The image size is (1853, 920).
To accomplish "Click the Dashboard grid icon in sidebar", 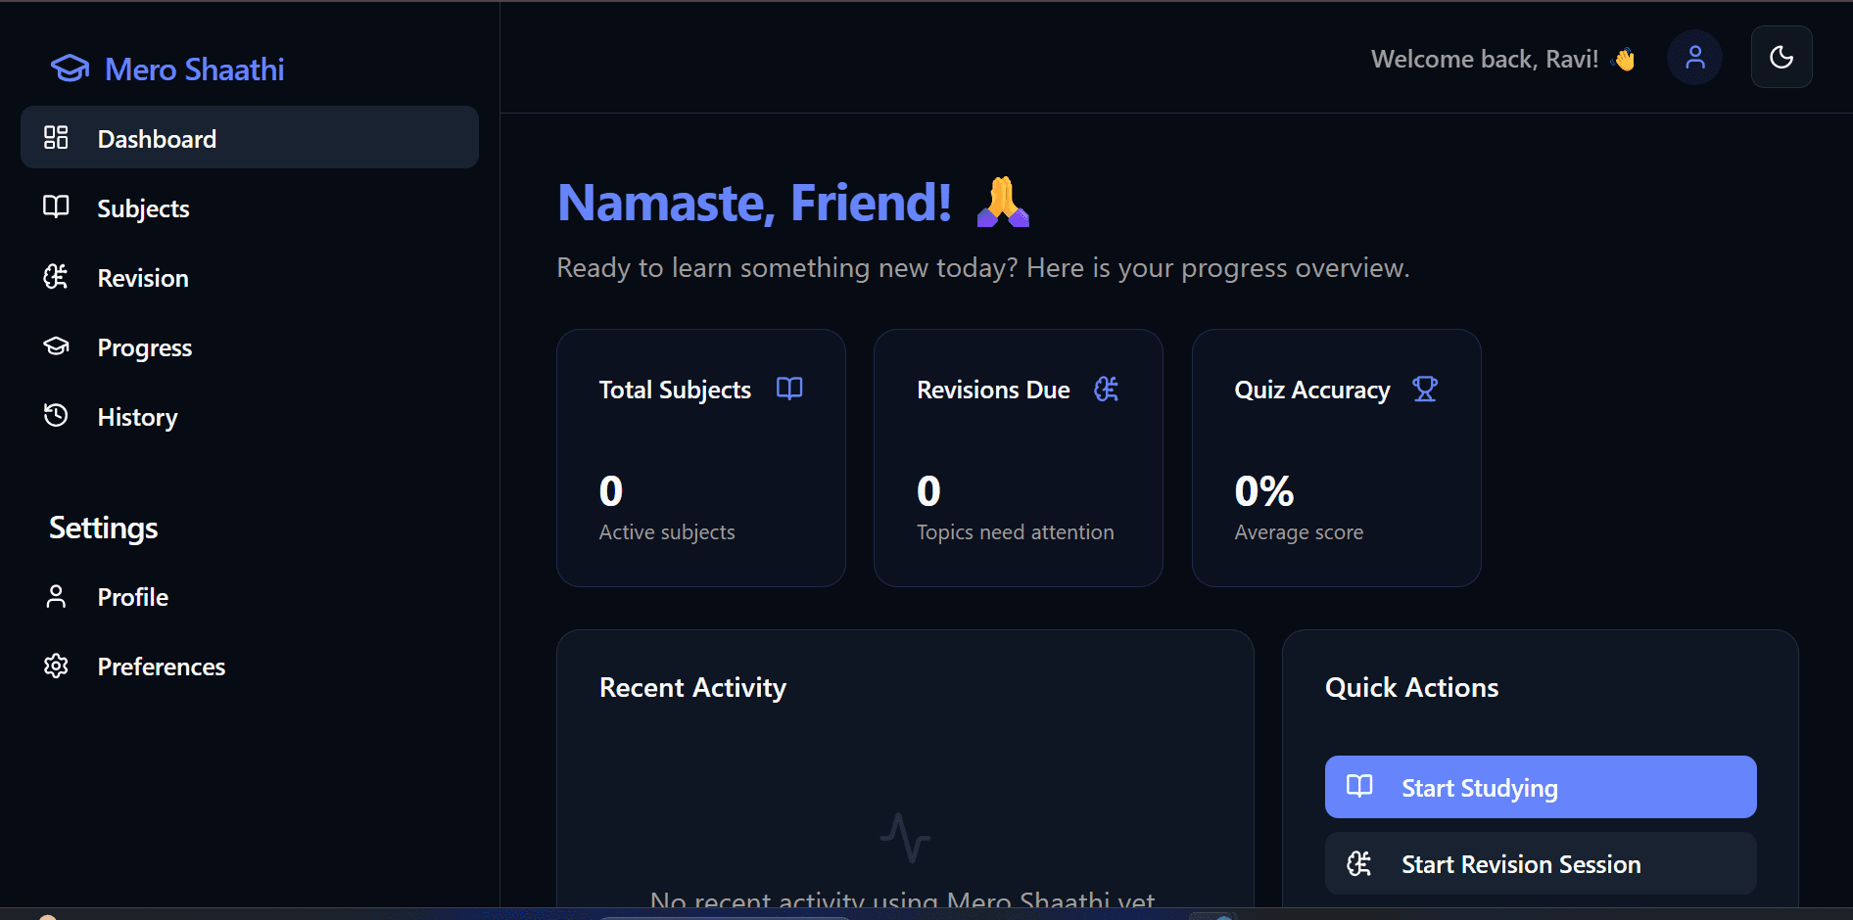I will pyautogui.click(x=56, y=137).
